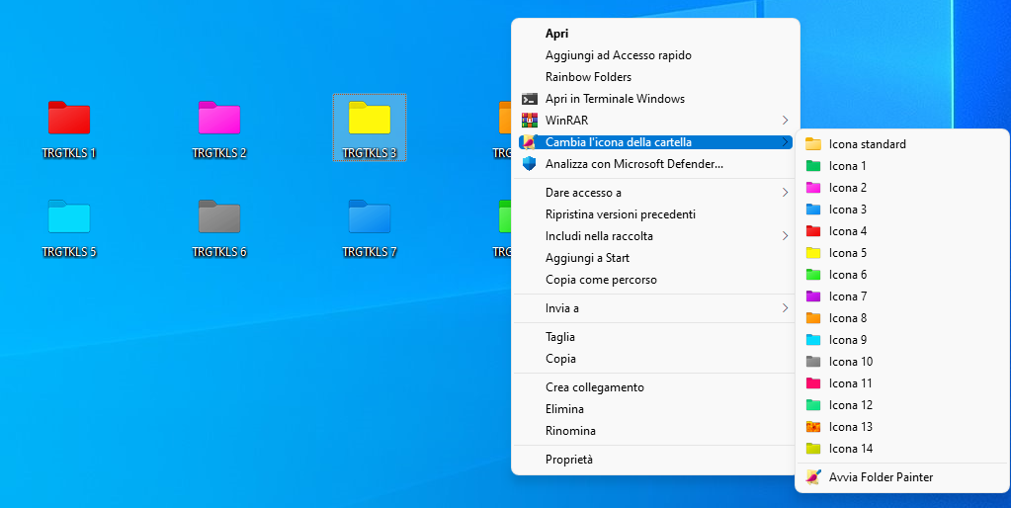1011x508 pixels.
Task: Select the gray TRGTKLS 6 folder
Action: tap(219, 216)
